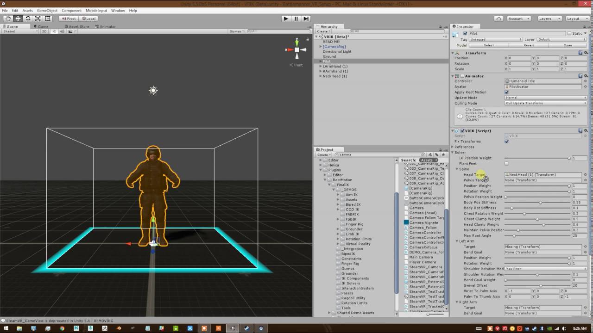Pause the editor with the Pause button
593x333 pixels.
point(296,18)
